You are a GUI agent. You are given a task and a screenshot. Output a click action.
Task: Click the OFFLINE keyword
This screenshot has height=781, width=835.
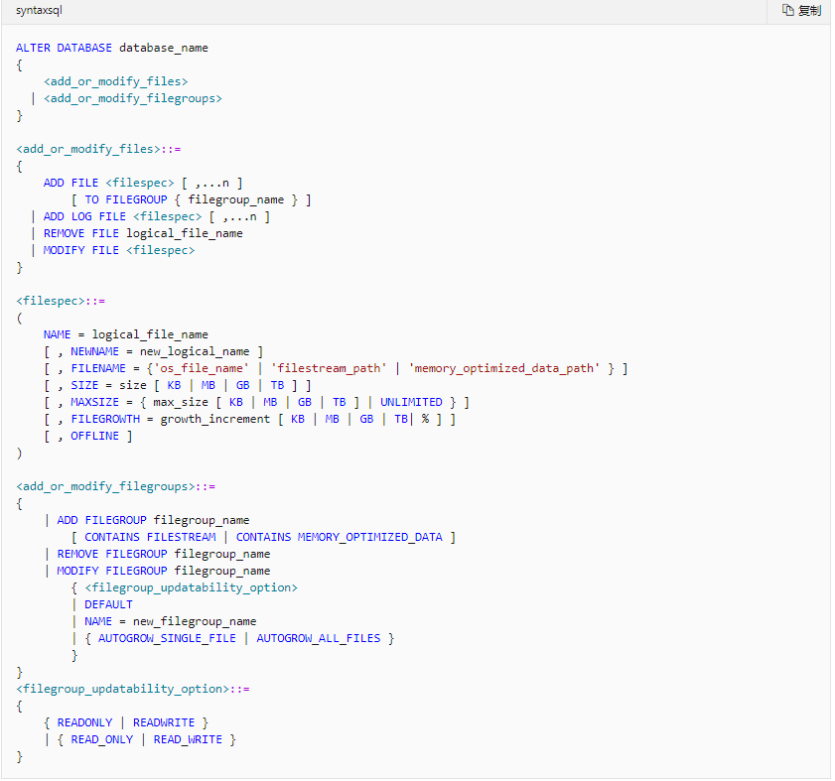pos(94,436)
